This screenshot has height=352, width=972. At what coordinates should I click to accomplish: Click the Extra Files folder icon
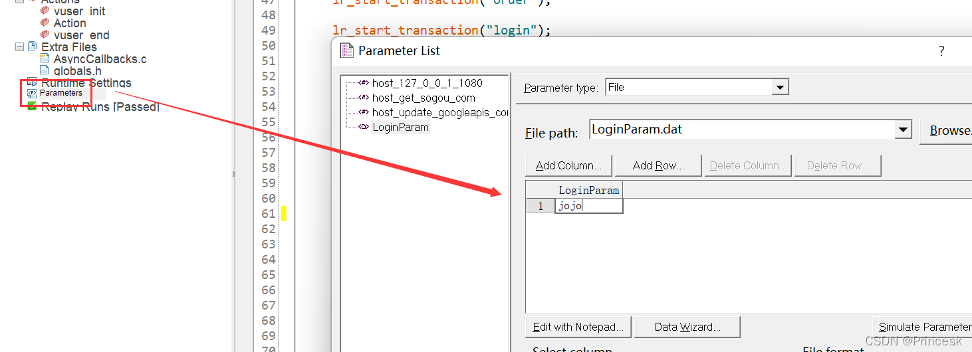pos(32,46)
